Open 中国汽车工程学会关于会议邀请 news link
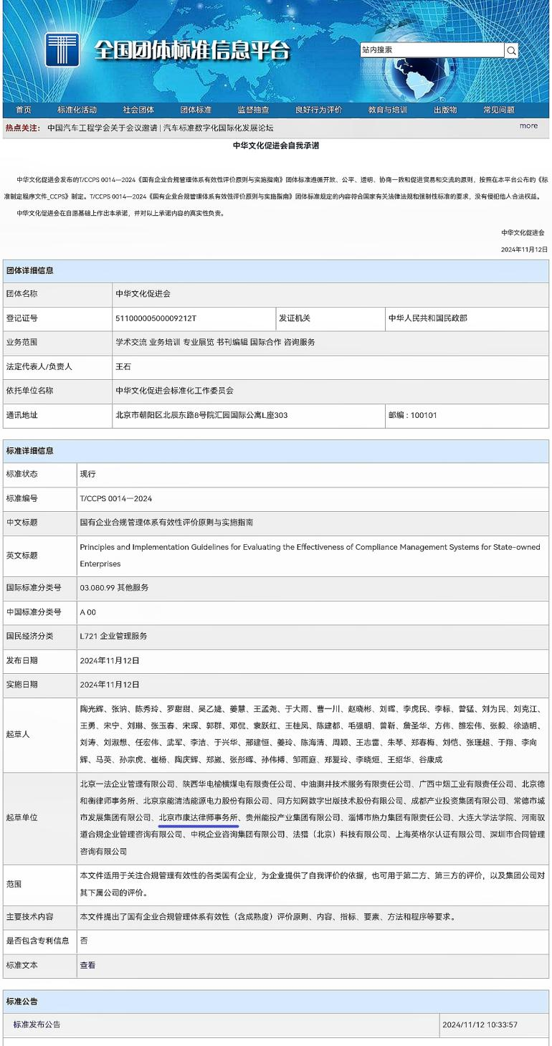This screenshot has width=552, height=1046. coord(103,128)
